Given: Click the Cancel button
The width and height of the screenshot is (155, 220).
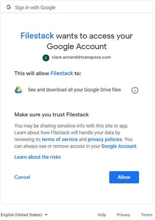Looking at the screenshot, I should tap(22, 177).
